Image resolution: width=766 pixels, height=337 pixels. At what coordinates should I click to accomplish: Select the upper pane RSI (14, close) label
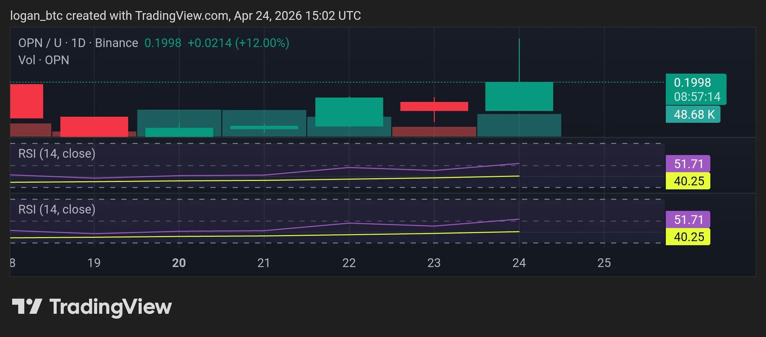pyautogui.click(x=57, y=154)
